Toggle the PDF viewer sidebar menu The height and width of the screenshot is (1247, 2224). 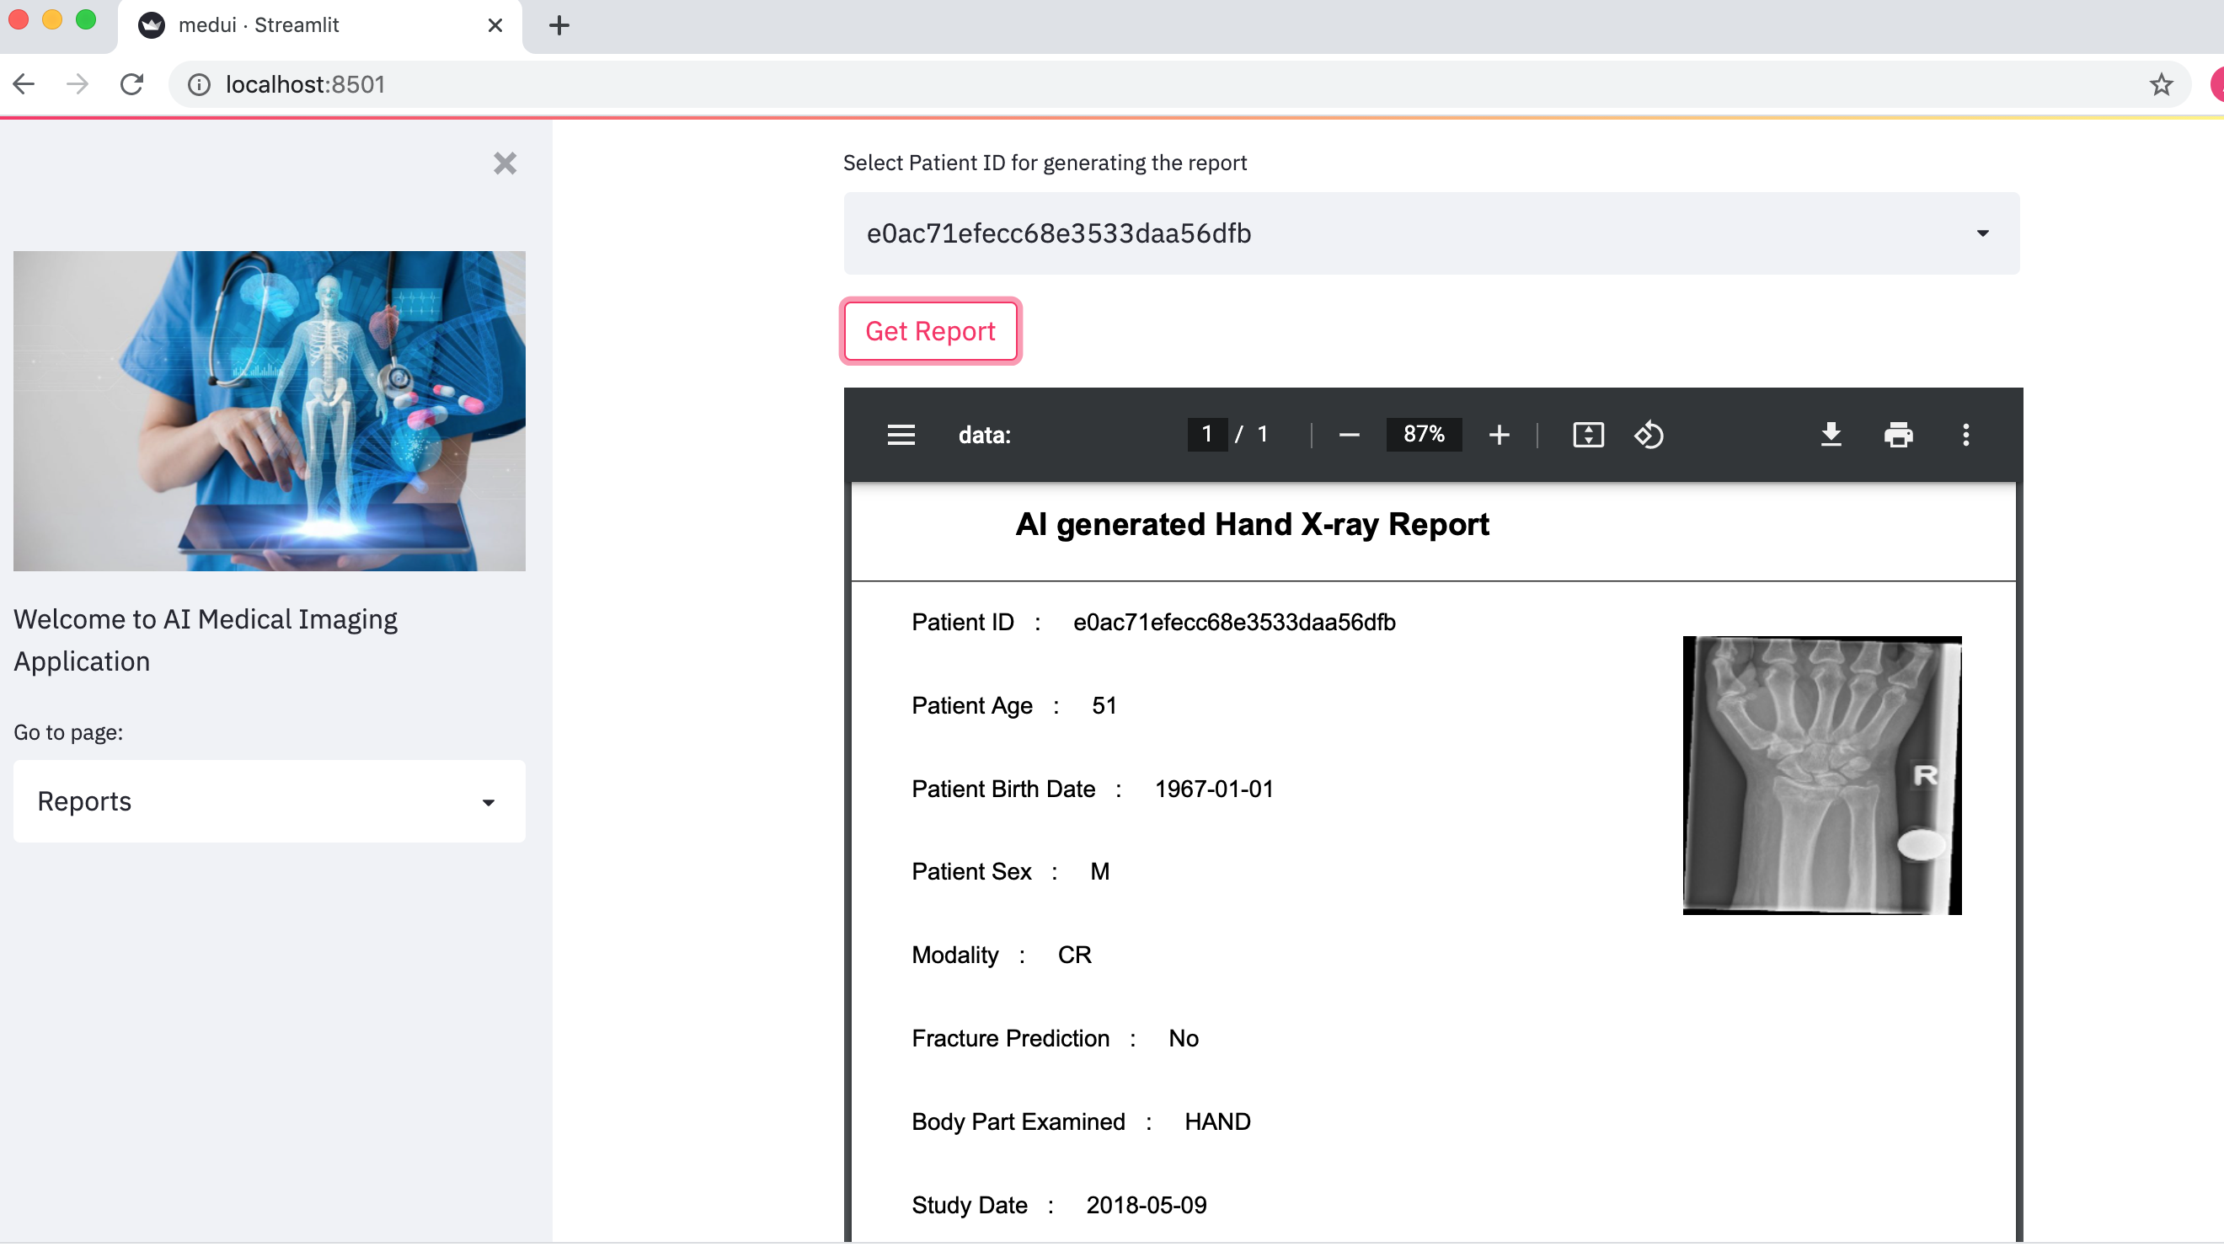[901, 435]
